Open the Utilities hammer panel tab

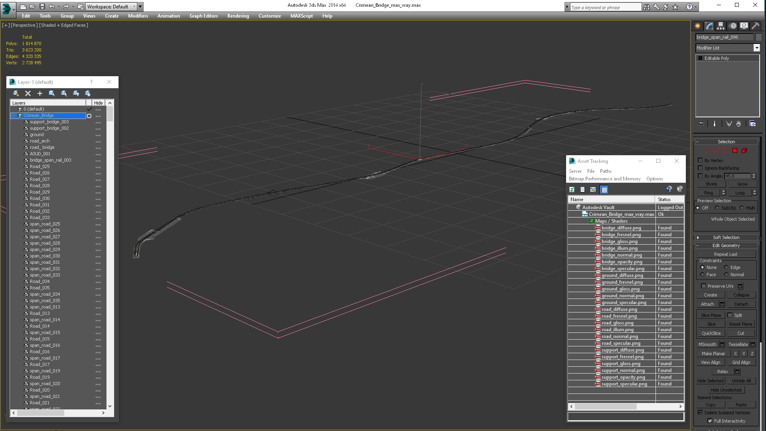(755, 26)
